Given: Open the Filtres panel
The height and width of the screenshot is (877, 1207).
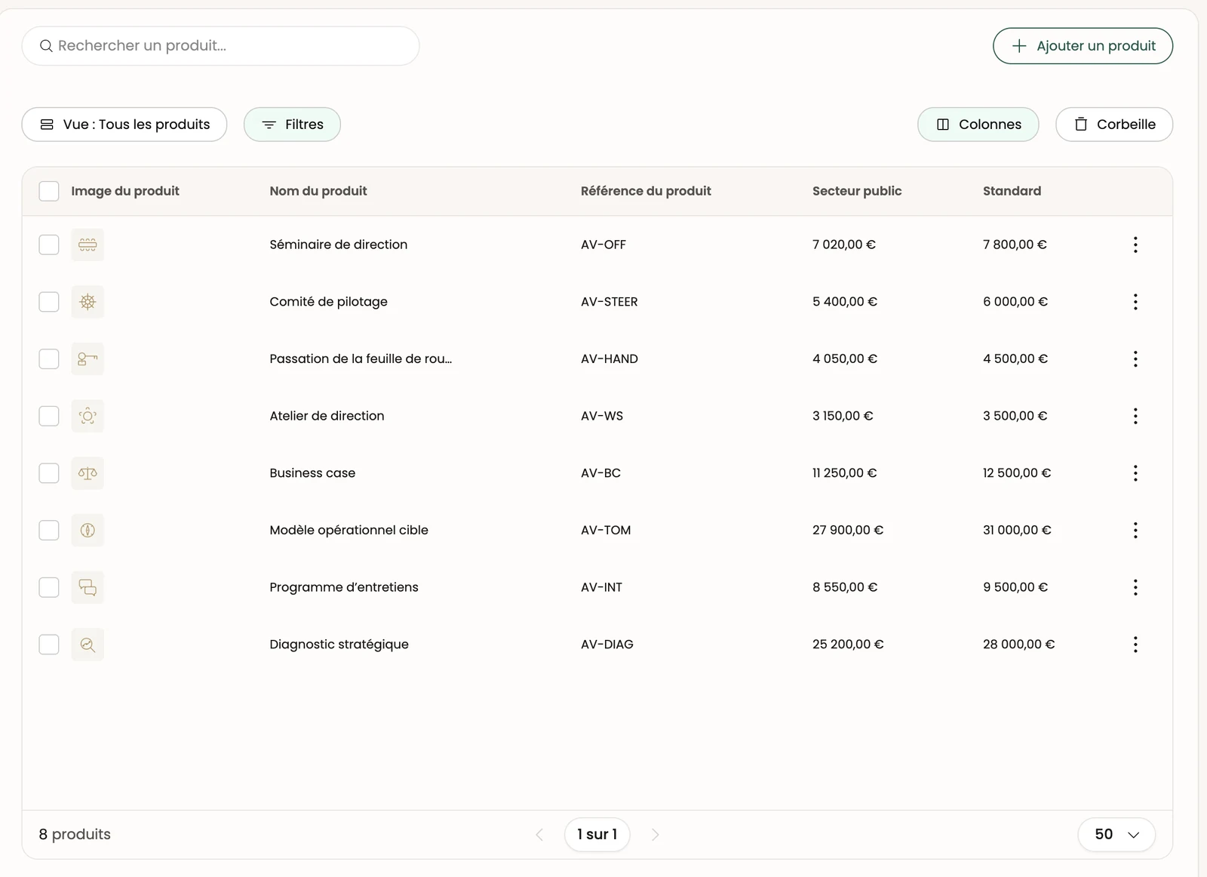Looking at the screenshot, I should pos(292,125).
